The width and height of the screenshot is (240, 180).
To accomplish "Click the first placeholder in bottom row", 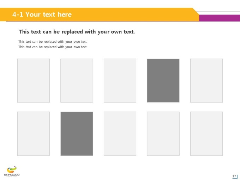I will (34, 134).
